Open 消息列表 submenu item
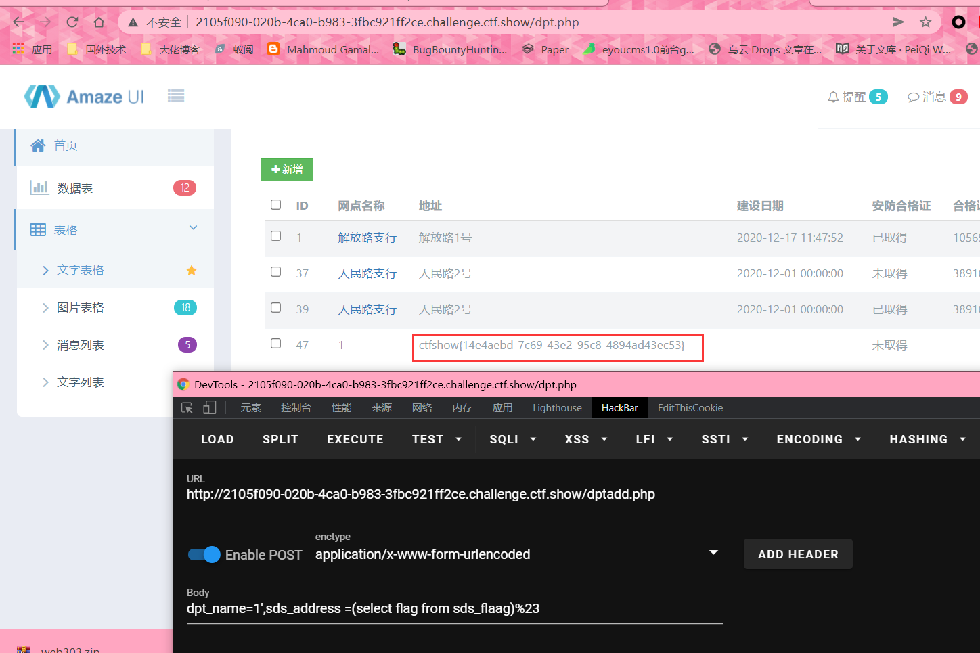 (81, 345)
